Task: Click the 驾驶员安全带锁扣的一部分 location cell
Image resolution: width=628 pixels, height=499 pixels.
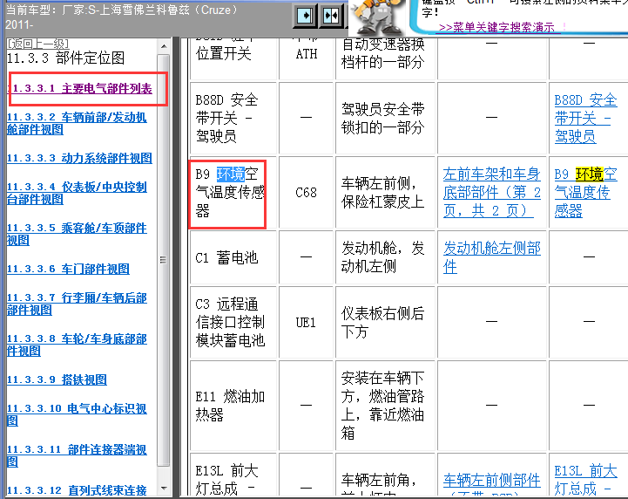Action: (x=386, y=119)
